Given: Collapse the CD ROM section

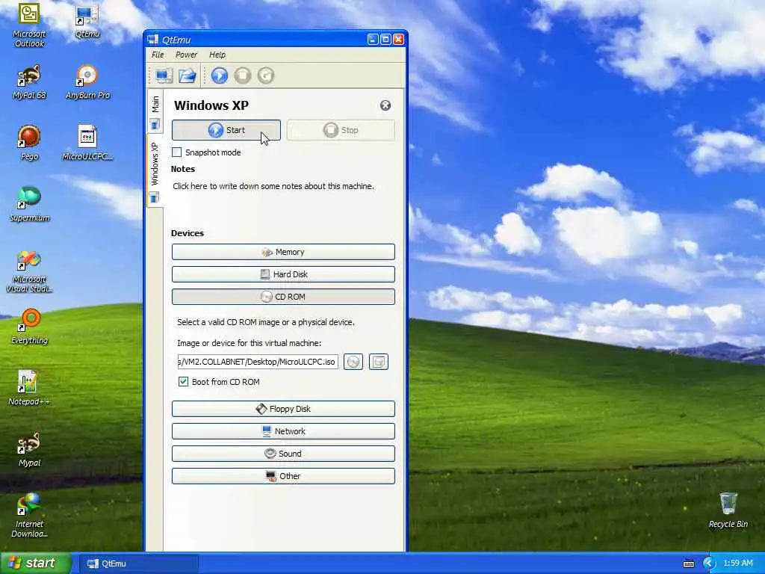Looking at the screenshot, I should click(x=283, y=297).
